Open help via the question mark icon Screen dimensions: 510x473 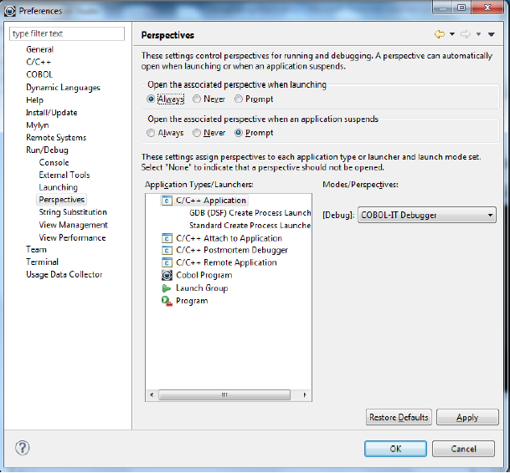click(x=22, y=448)
